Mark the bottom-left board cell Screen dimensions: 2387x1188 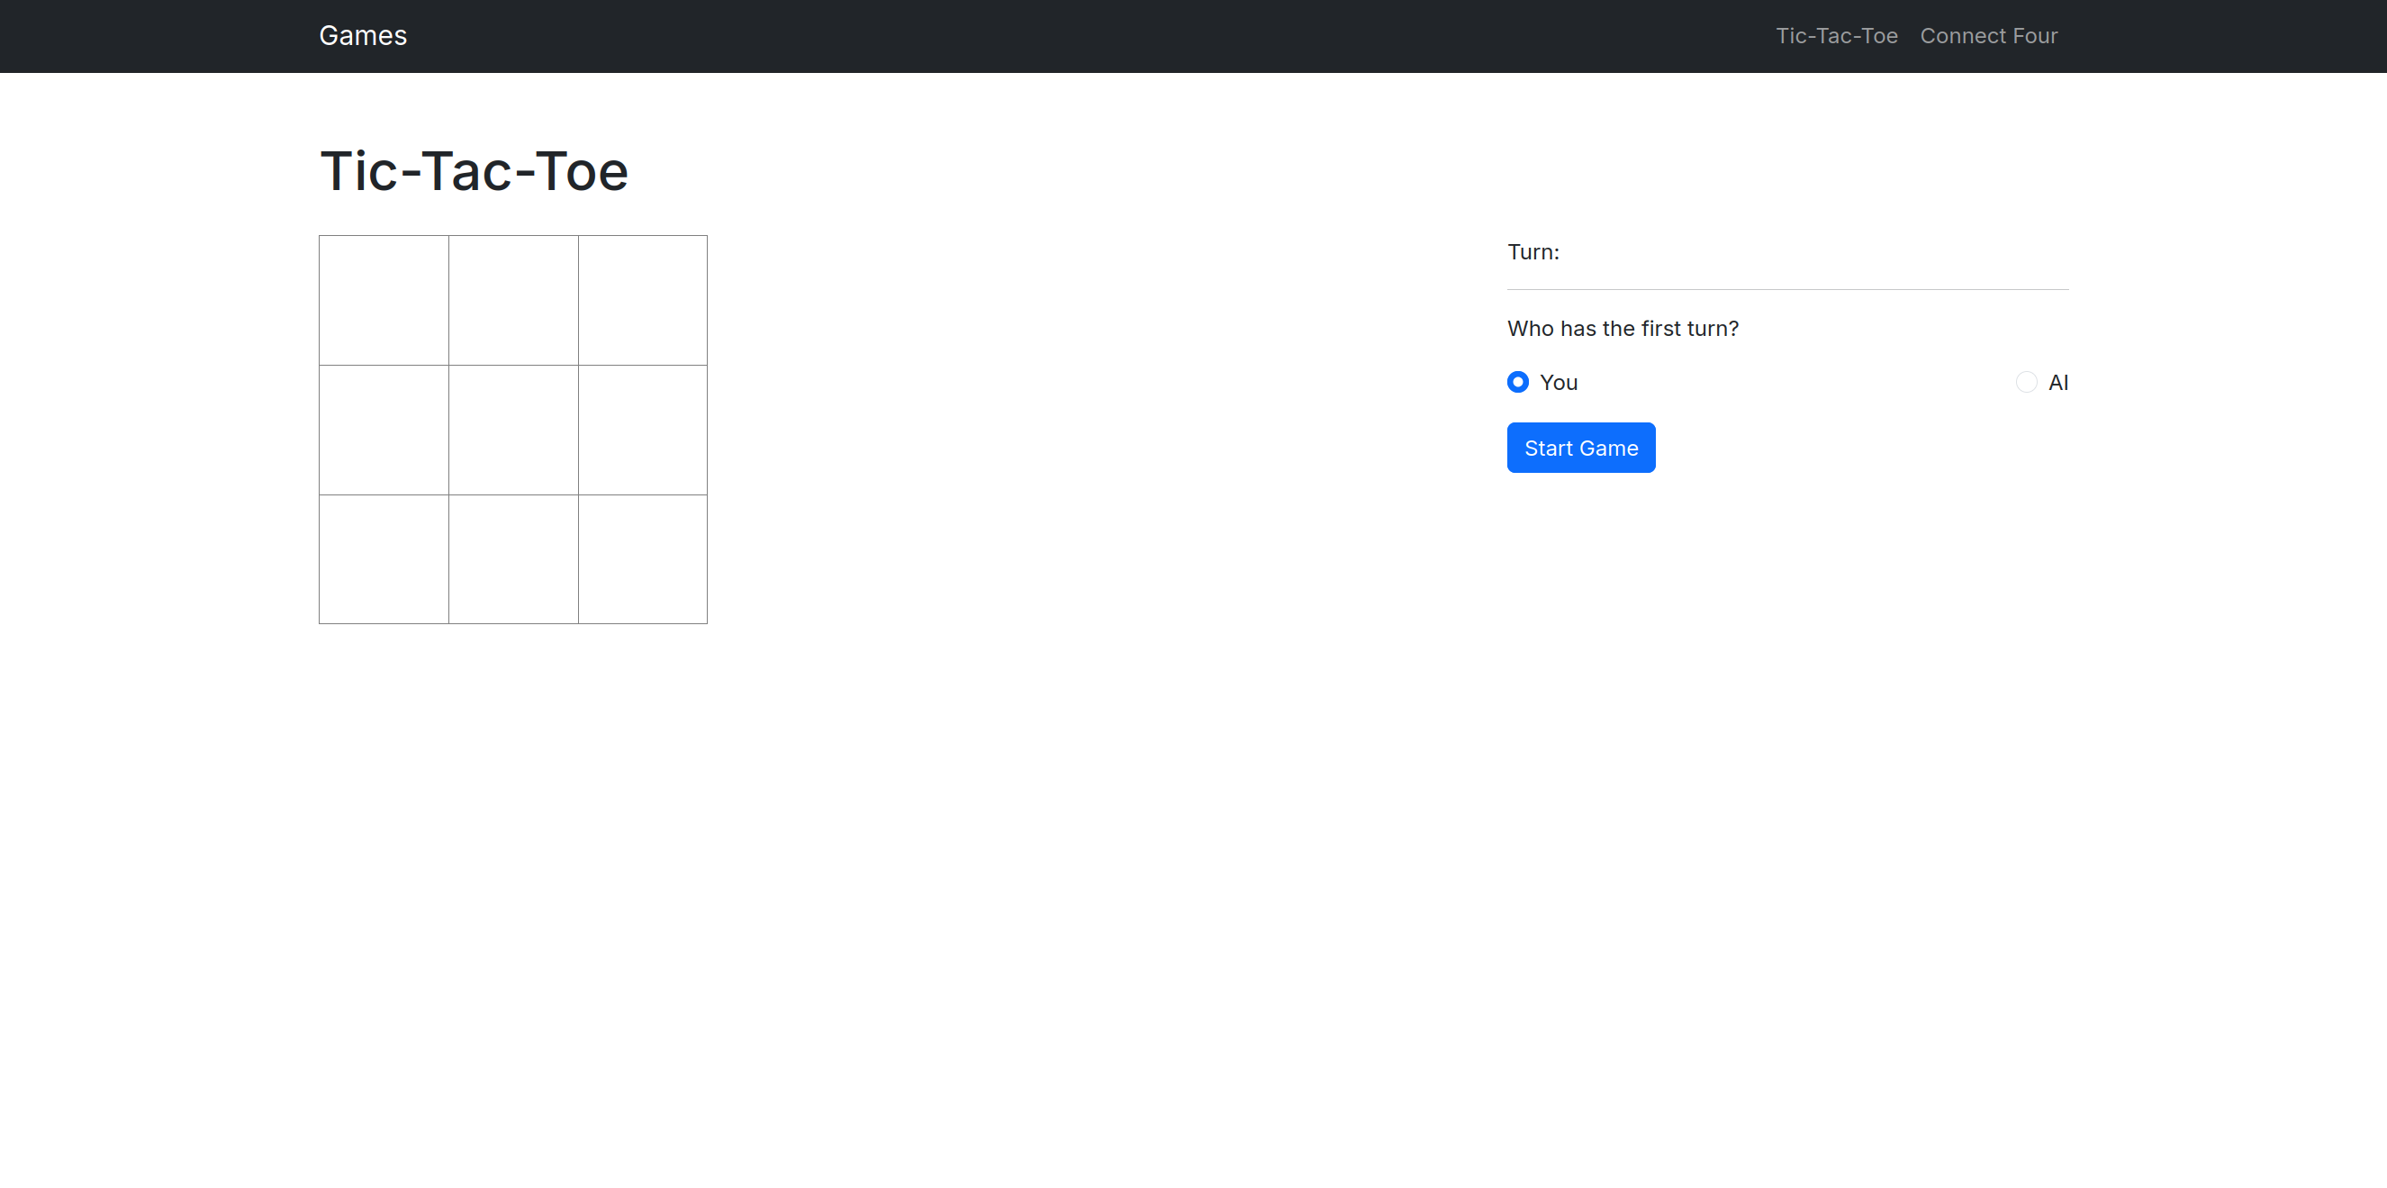(x=384, y=558)
